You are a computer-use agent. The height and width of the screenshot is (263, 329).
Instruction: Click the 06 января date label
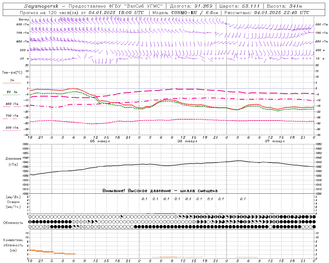click(x=187, y=141)
